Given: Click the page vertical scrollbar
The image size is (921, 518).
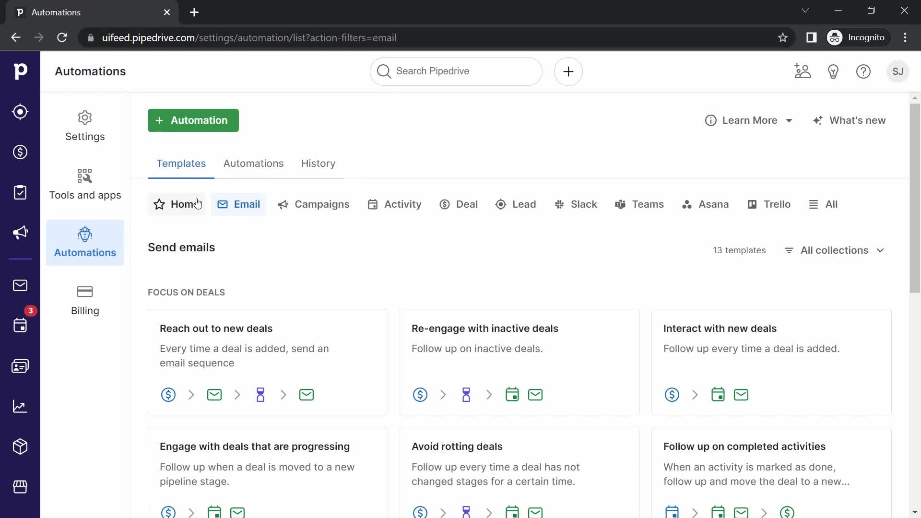Looking at the screenshot, I should tap(915, 198).
